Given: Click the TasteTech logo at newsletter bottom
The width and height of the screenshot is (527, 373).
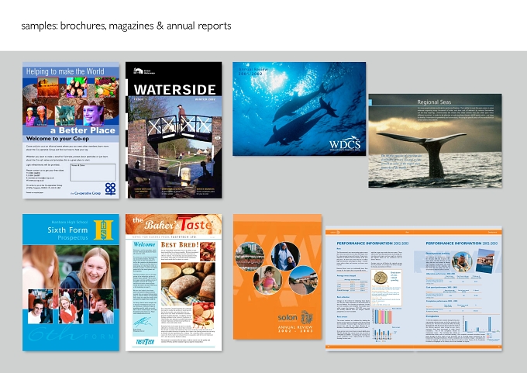Looking at the screenshot, I should point(145,342).
